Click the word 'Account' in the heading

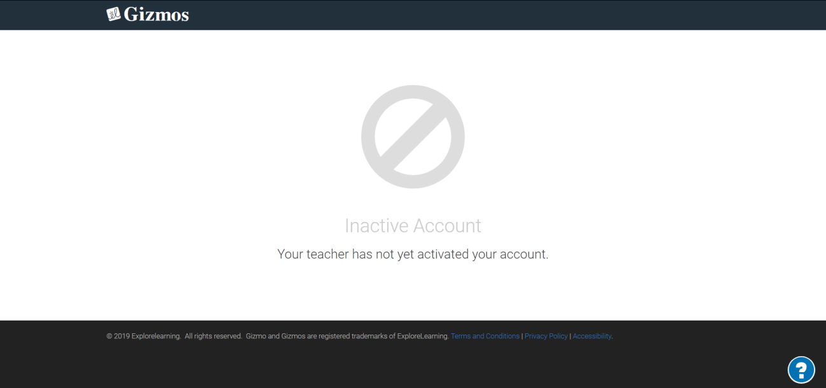coord(447,226)
